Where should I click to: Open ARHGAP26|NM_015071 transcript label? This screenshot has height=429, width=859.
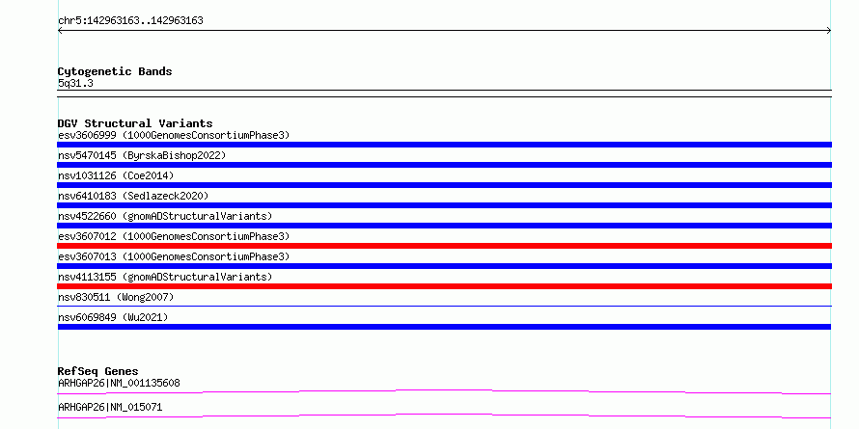tap(110, 407)
